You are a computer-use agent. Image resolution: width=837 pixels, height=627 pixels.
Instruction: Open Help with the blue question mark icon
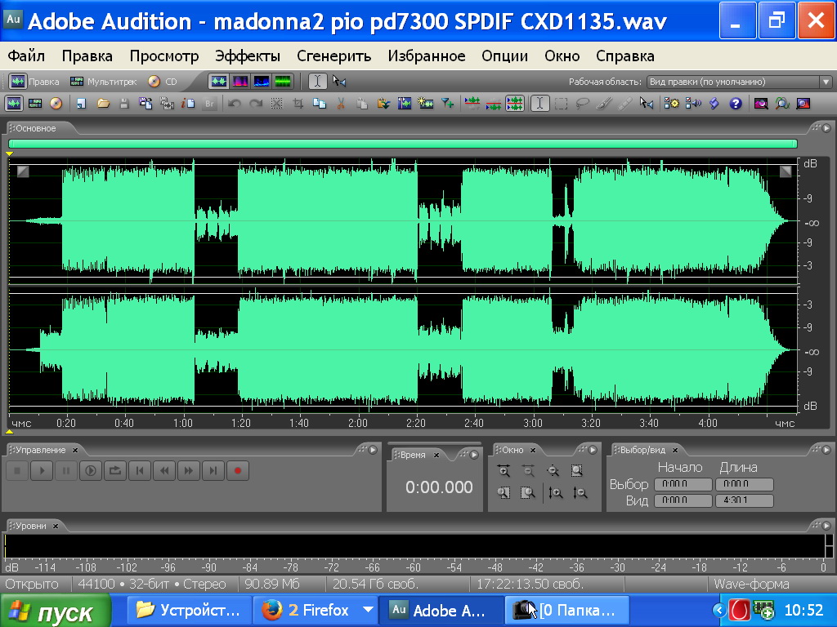[736, 104]
